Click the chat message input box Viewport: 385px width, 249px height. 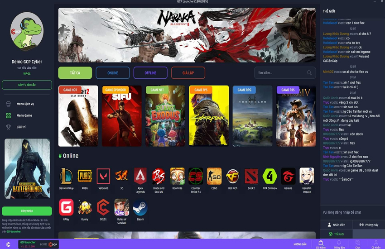352,212
